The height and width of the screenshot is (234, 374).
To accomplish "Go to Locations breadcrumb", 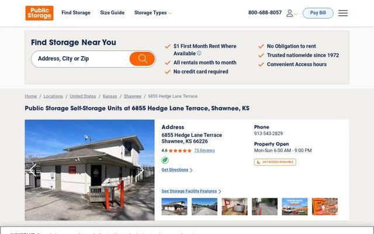I will (x=53, y=96).
